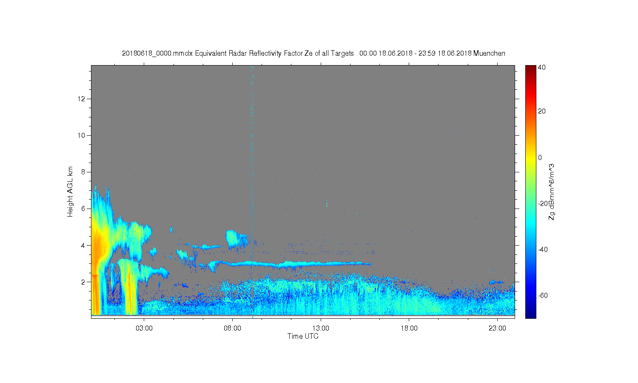Click the height tick label '8'
The width and height of the screenshot is (638, 383).
point(84,172)
